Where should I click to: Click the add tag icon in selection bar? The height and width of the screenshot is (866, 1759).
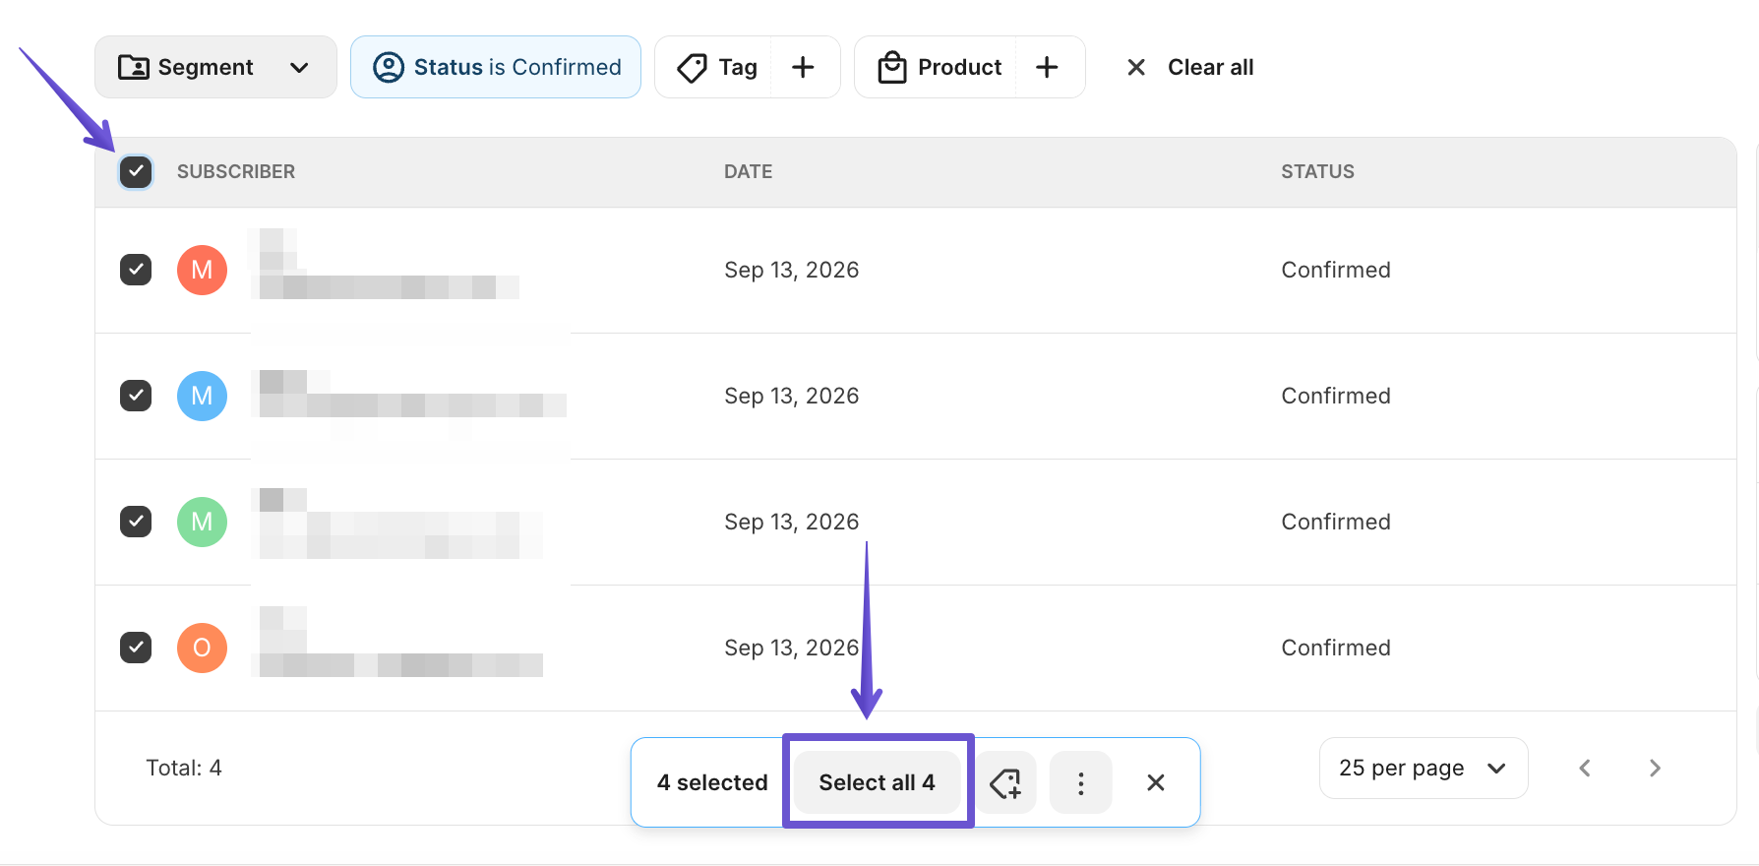(1005, 782)
